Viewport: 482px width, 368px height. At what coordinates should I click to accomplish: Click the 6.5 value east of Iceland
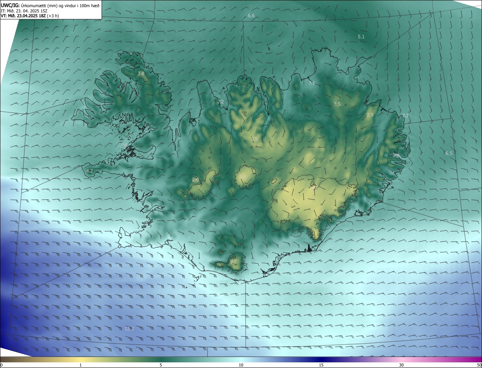coord(449,154)
